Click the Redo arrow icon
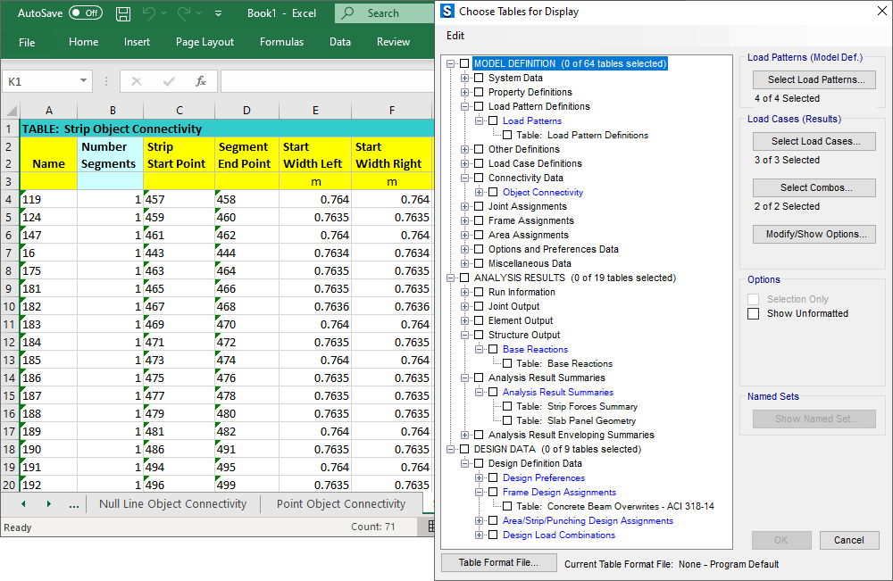This screenshot has width=893, height=581. pyautogui.click(x=184, y=13)
